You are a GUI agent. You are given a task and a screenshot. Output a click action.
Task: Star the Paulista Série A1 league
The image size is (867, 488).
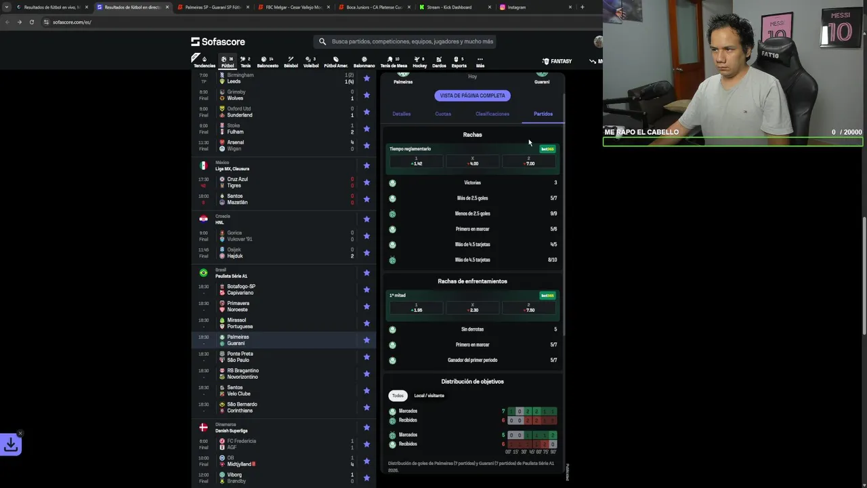click(366, 272)
